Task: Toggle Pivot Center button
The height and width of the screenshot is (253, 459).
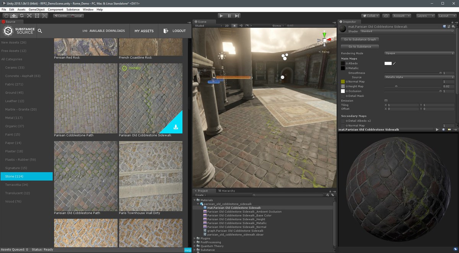Action: (61, 16)
